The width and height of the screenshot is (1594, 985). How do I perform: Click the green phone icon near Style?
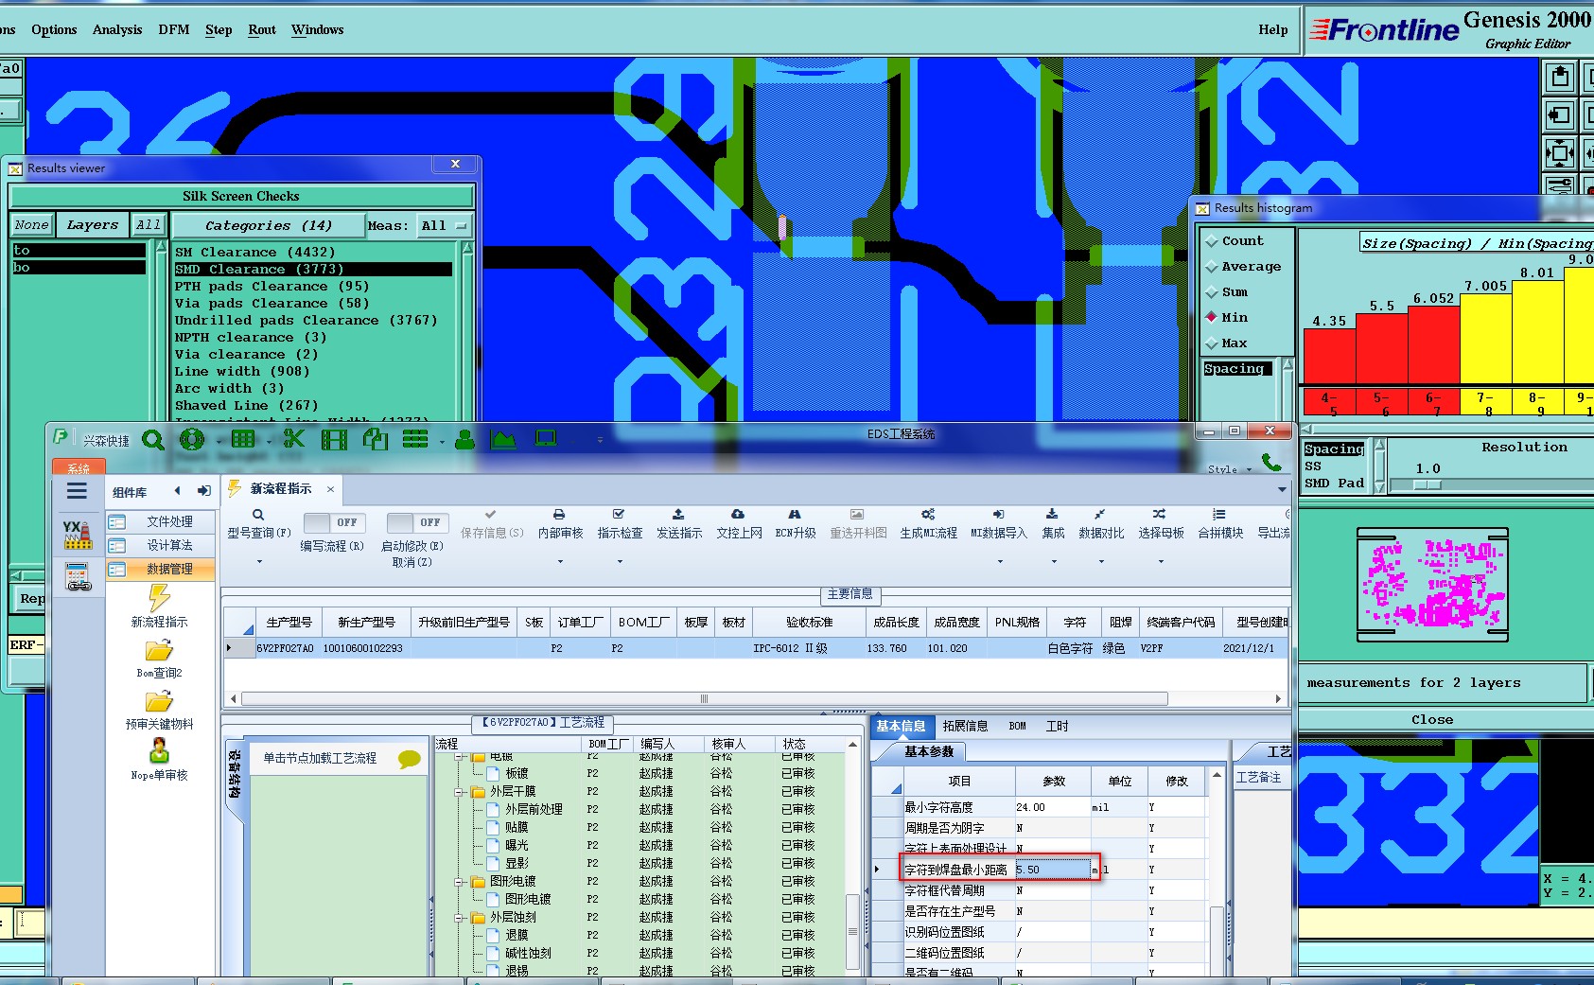tap(1272, 462)
